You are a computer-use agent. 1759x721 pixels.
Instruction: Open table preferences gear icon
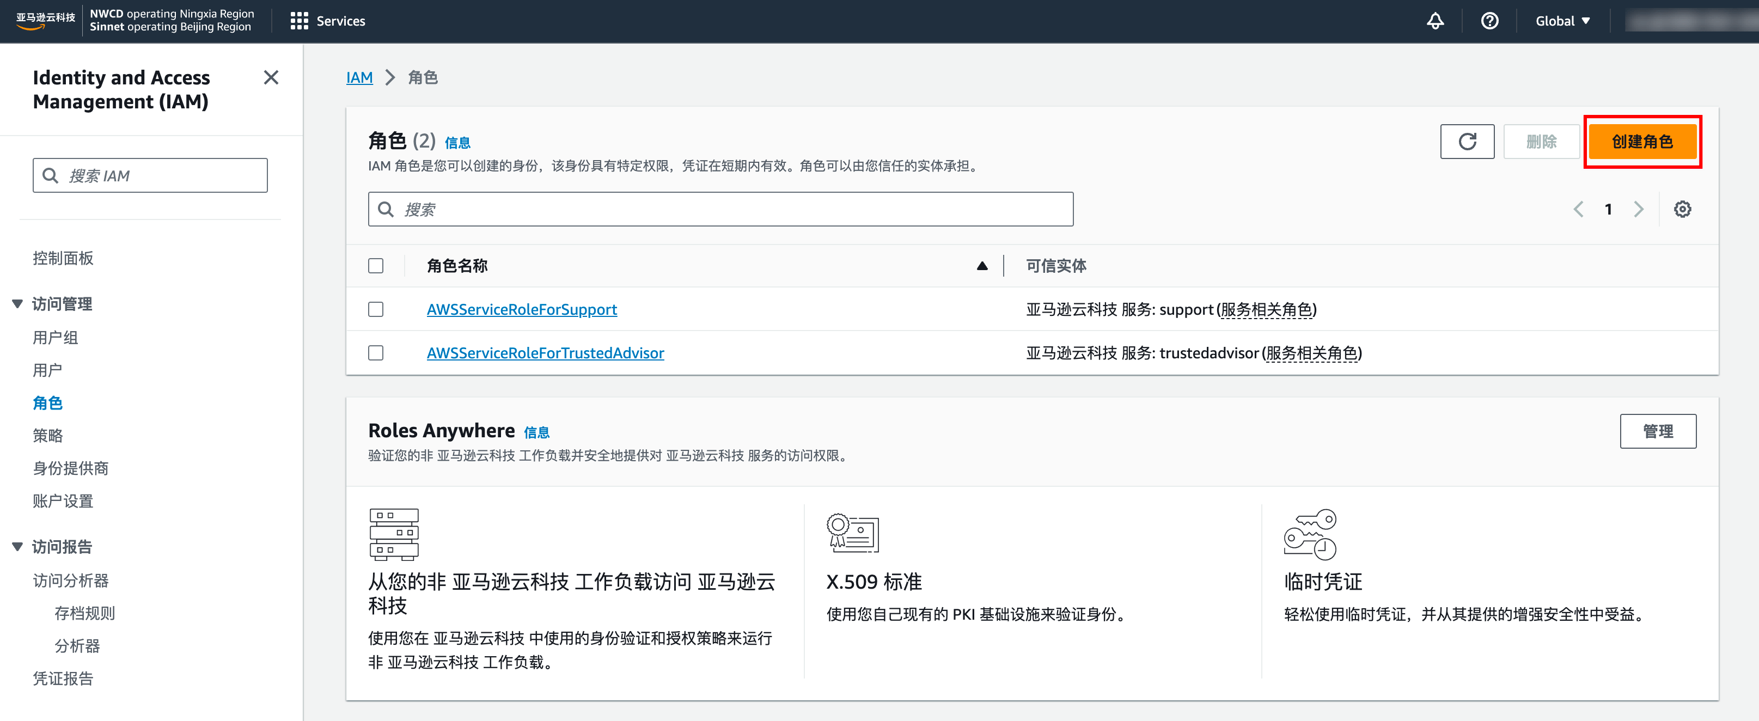[x=1682, y=209]
